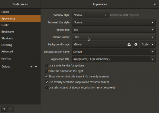Click the plus button to add a profile
This screenshot has width=159, height=113.
(4, 109)
